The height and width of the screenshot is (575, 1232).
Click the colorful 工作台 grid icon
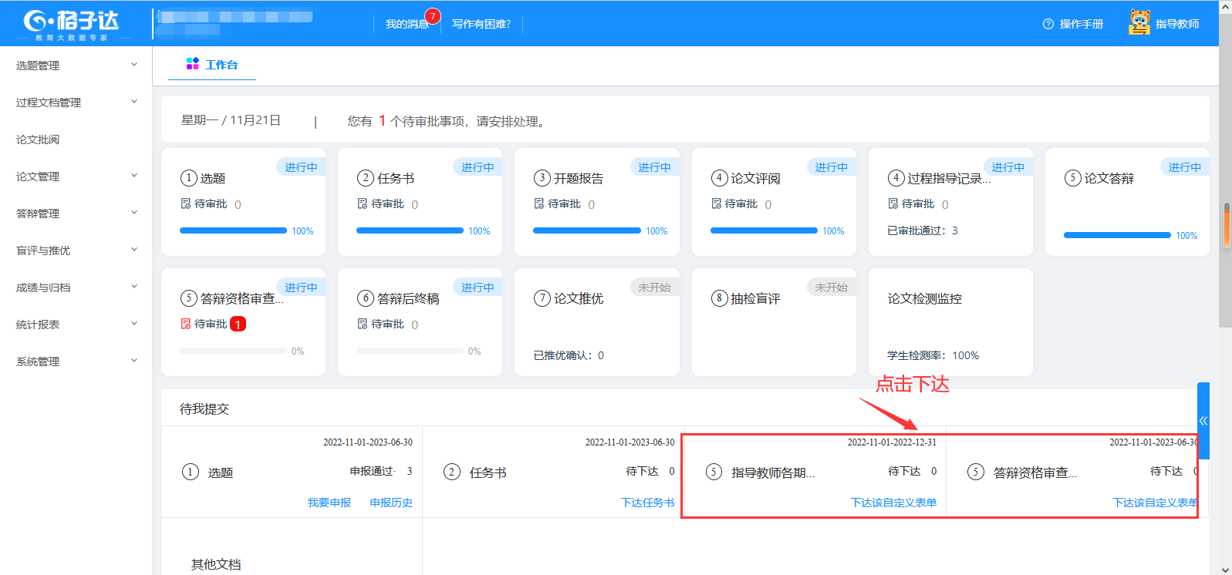(x=193, y=64)
